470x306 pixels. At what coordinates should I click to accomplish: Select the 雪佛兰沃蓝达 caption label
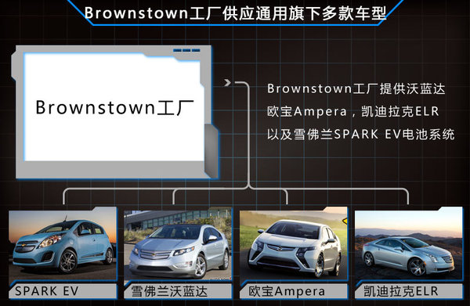pyautogui.click(x=169, y=291)
